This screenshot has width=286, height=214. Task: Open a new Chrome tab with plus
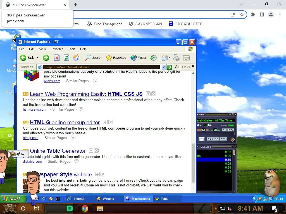tap(75, 5)
